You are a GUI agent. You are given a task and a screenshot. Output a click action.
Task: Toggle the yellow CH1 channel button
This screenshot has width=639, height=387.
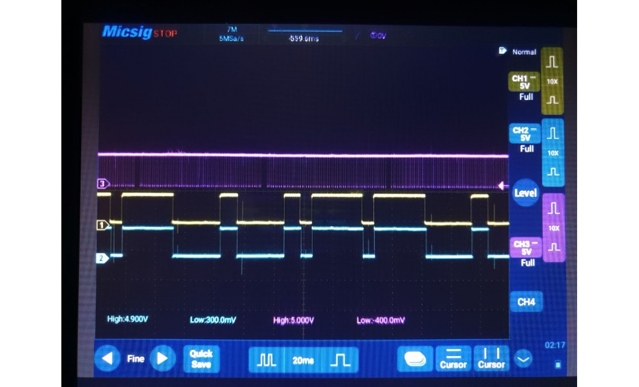[524, 82]
